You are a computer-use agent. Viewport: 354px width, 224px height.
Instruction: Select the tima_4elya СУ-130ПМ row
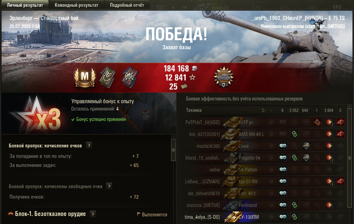(265, 217)
